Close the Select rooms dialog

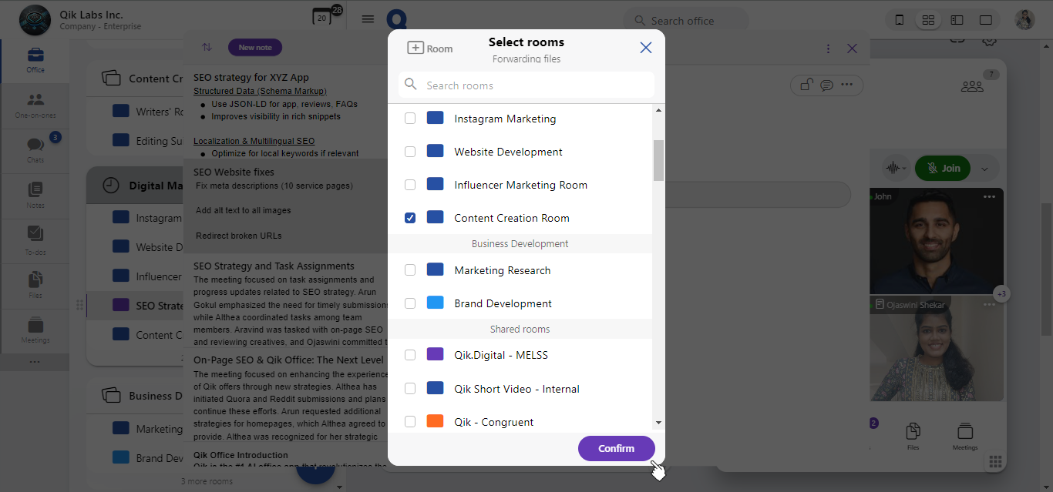click(646, 48)
